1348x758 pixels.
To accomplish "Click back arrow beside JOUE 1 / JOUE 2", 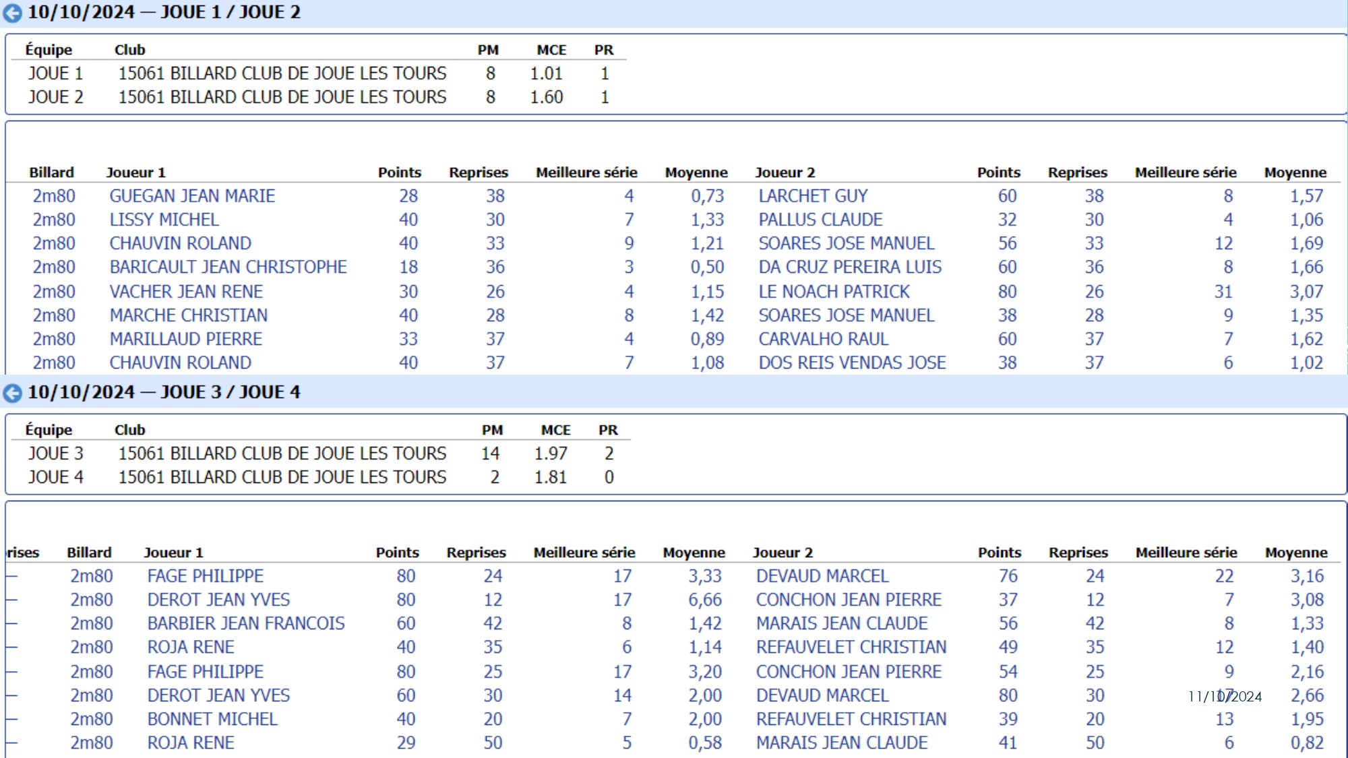I will [12, 13].
